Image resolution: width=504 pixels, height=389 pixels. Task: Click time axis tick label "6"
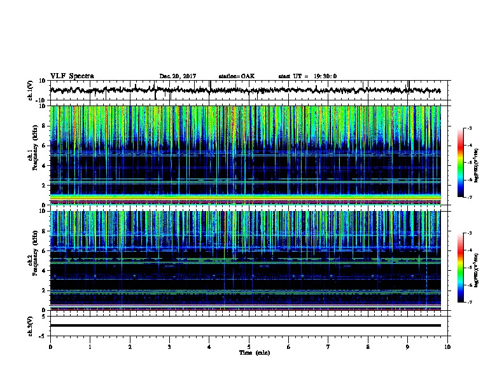pos(289,347)
